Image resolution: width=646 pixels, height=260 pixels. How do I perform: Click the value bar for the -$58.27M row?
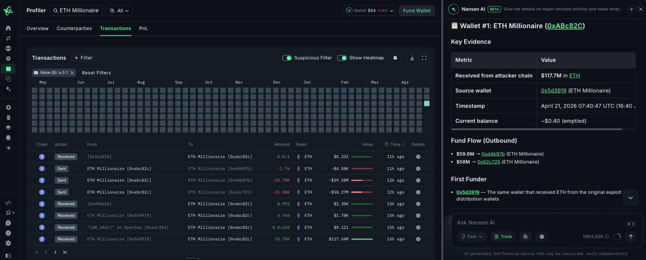pos(362,192)
